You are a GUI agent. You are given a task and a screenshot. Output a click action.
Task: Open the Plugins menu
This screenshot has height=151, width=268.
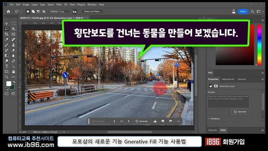(81, 5)
